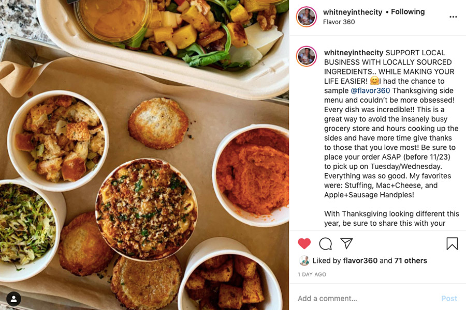466x310 pixels.
Task: Open the 1 DAY AGO timestamp
Action: coord(312,274)
